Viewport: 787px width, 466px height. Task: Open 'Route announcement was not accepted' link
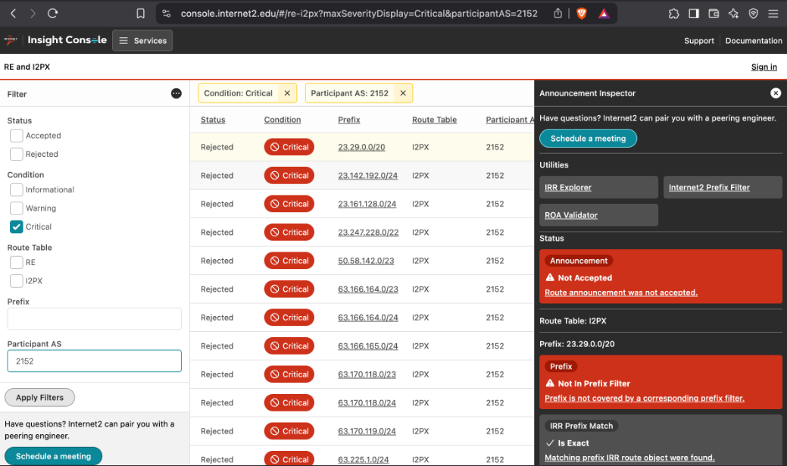tap(621, 292)
